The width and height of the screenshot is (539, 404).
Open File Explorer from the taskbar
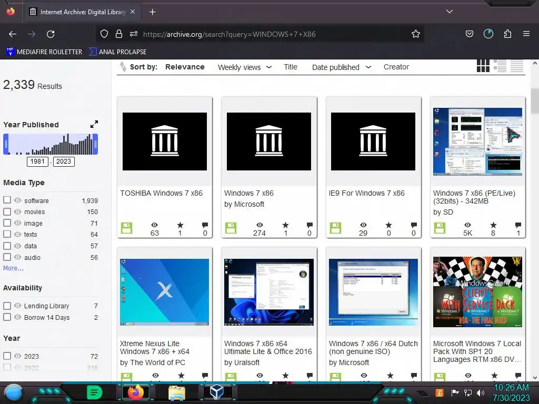point(177,392)
